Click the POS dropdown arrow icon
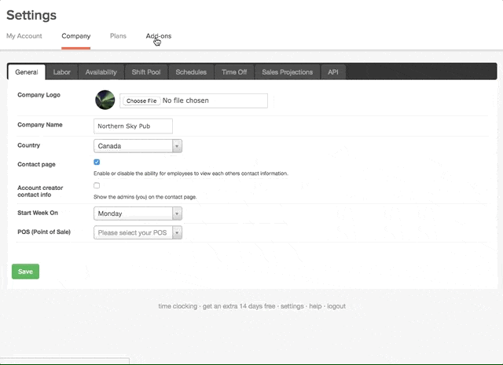The width and height of the screenshot is (503, 365). (x=177, y=232)
